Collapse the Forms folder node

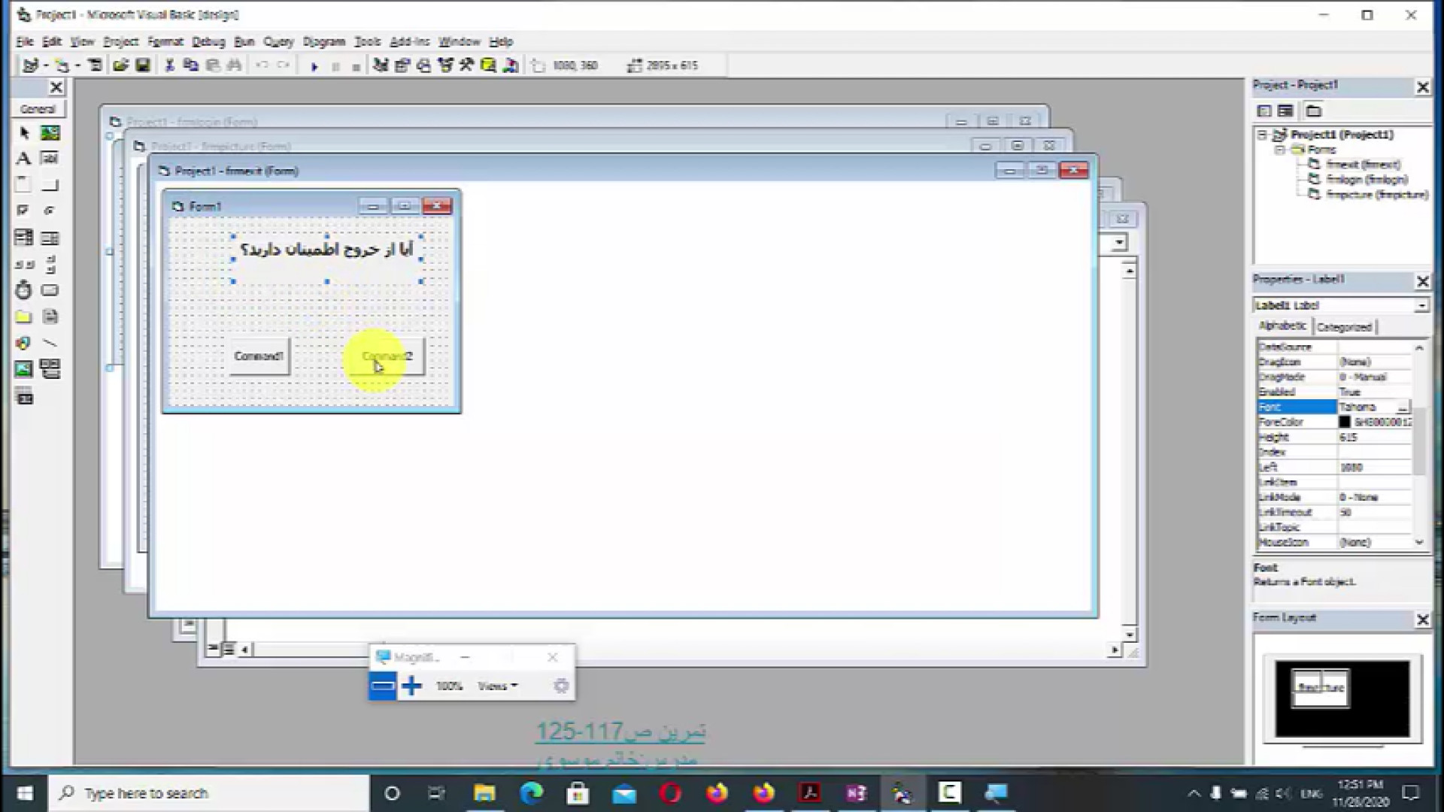pos(1279,150)
